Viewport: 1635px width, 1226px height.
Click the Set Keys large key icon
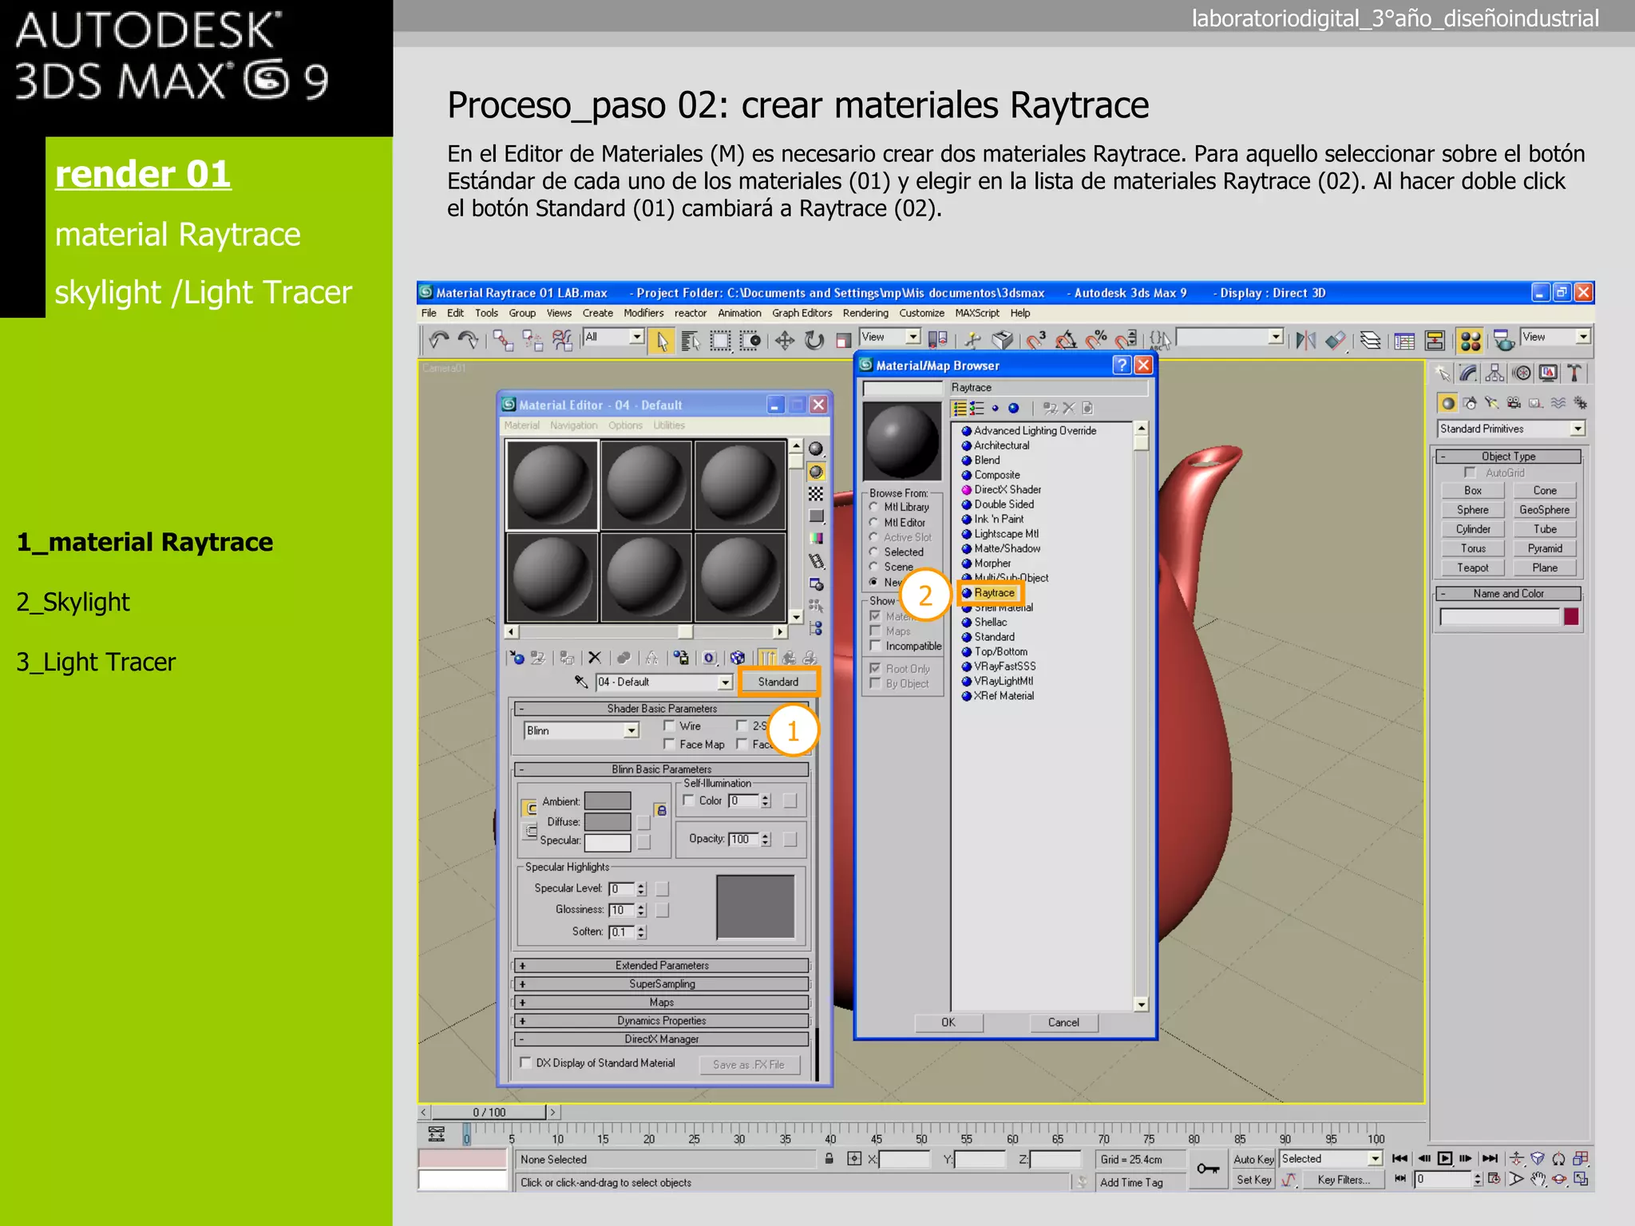point(1208,1169)
